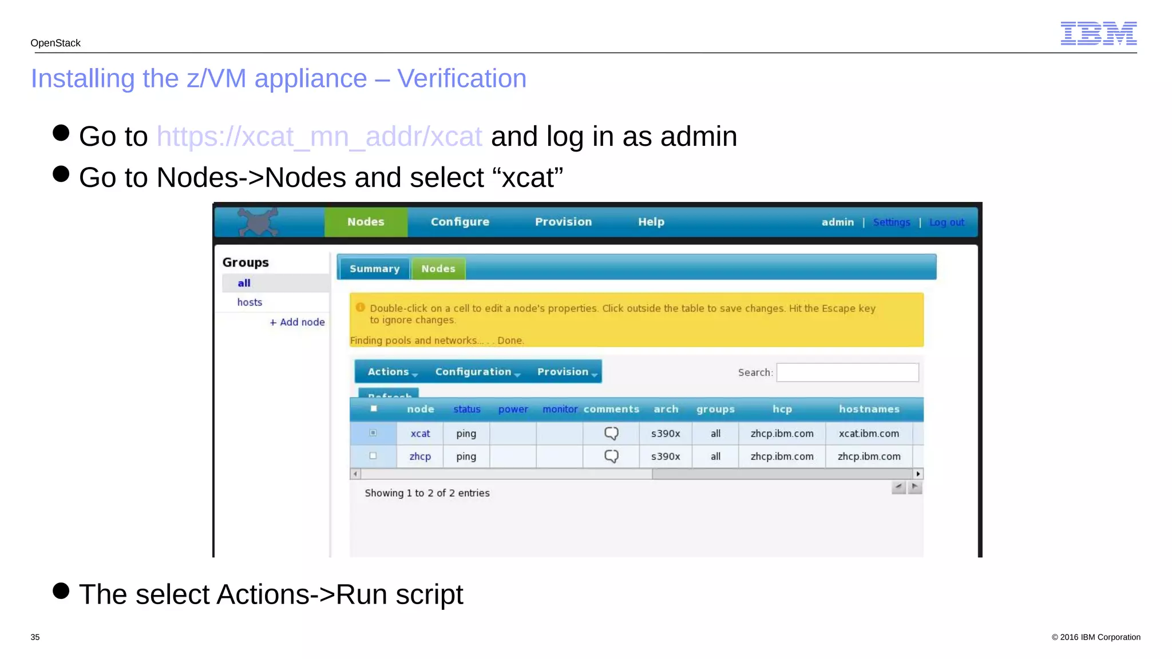Image resolution: width=1172 pixels, height=659 pixels.
Task: Click the ping status cell for xcat
Action: coord(466,434)
